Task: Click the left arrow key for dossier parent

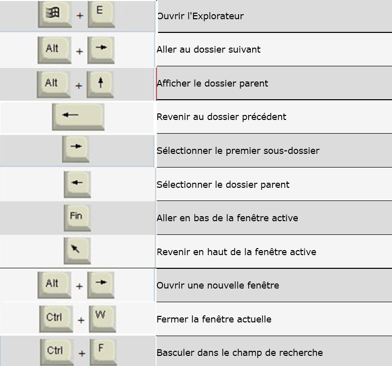Action: [77, 185]
